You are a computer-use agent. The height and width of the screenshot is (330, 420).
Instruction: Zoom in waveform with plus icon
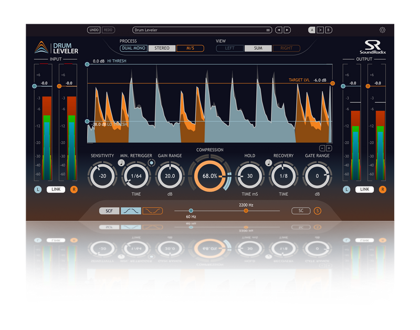329,148
